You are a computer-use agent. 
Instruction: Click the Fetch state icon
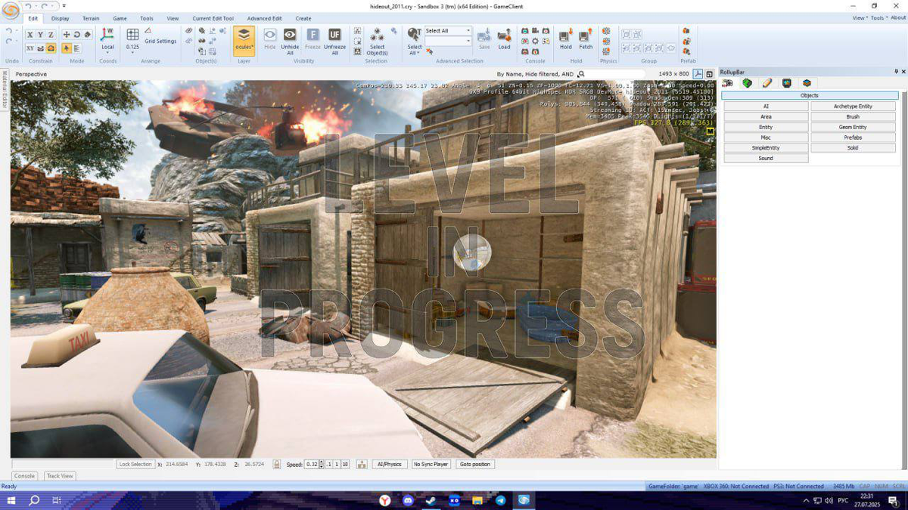pyautogui.click(x=586, y=36)
